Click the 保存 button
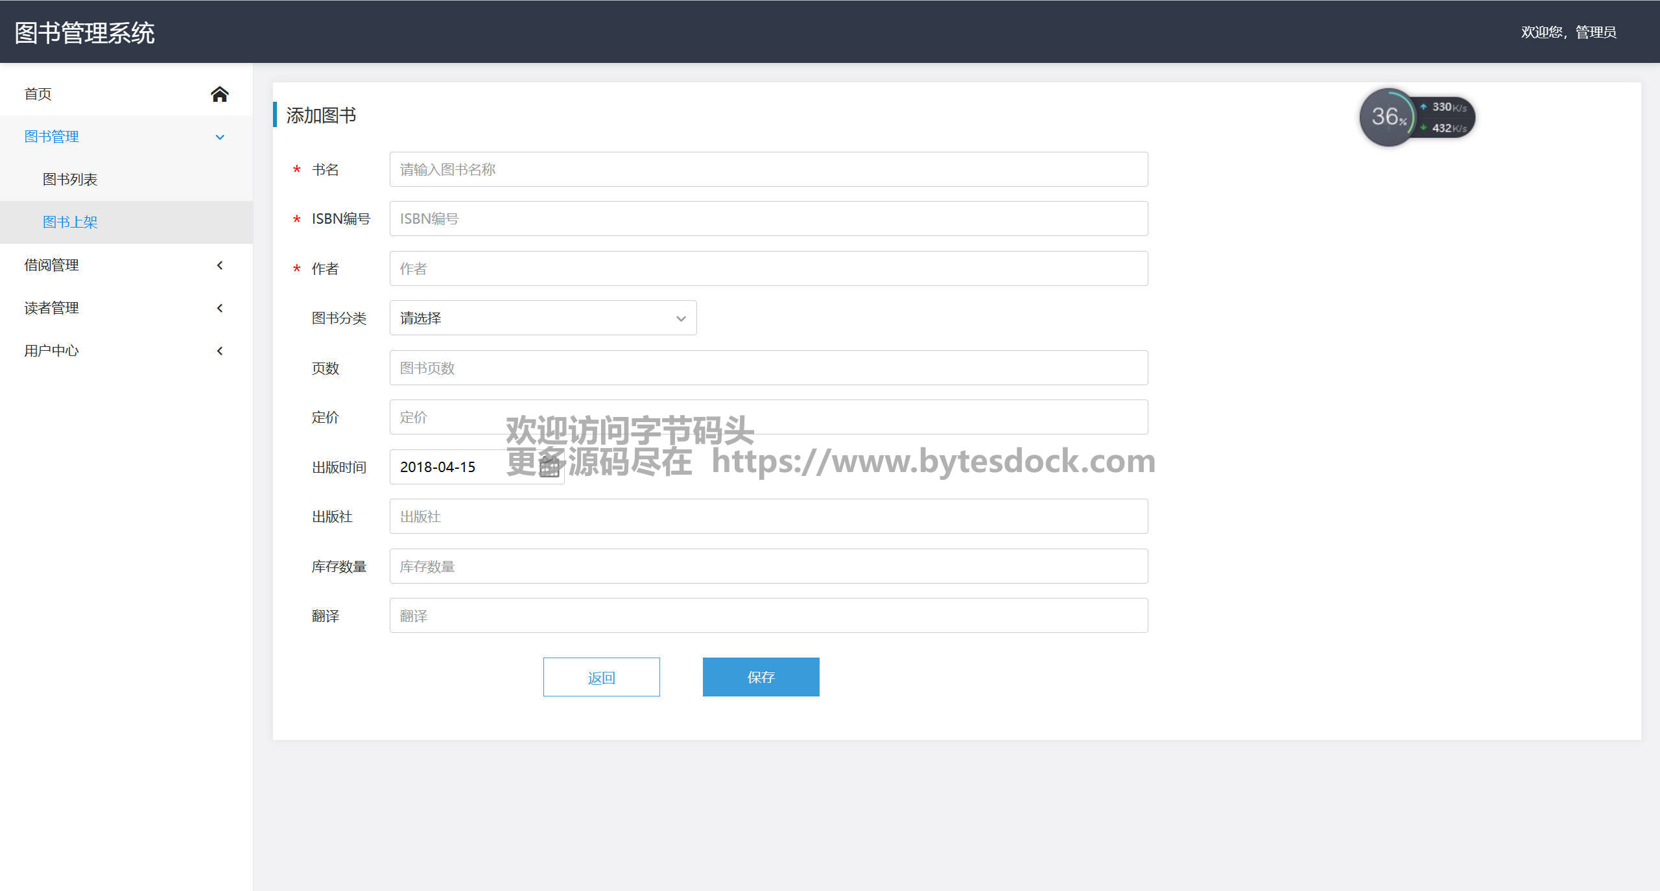 tap(761, 677)
